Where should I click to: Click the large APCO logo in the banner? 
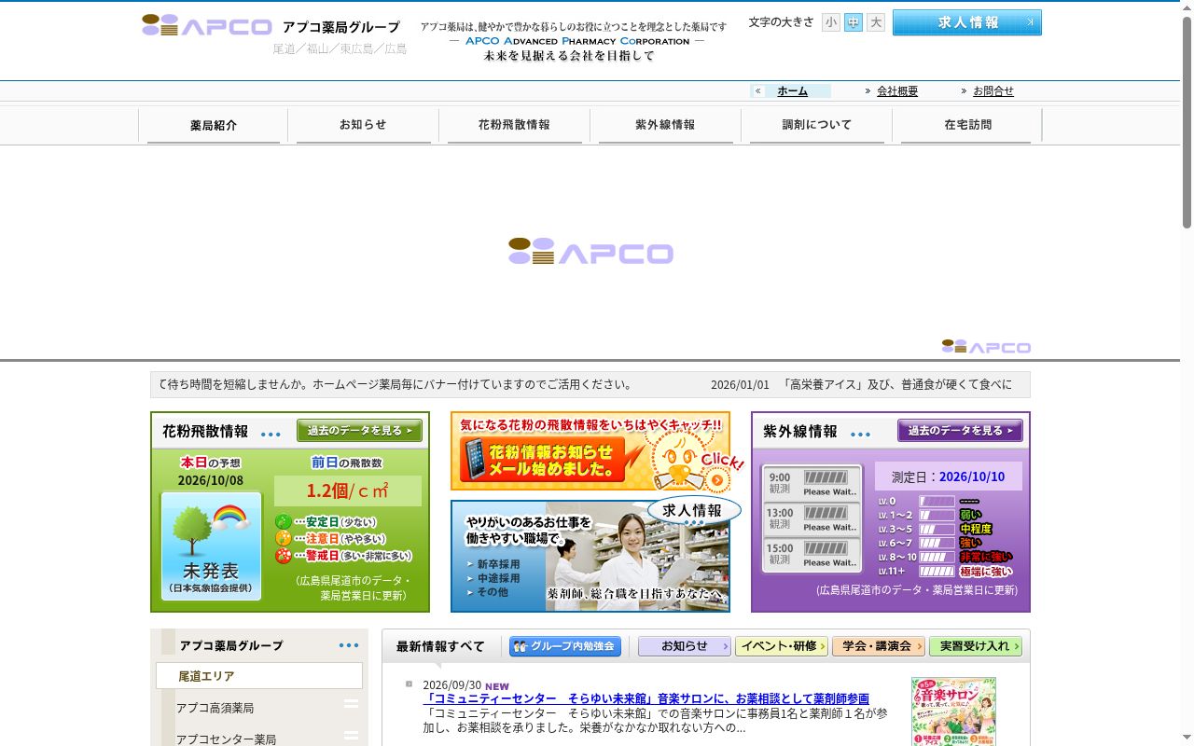[590, 251]
